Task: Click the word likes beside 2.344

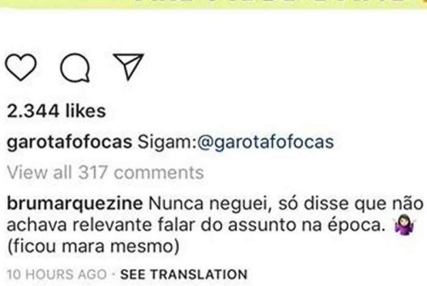Action: point(85,111)
